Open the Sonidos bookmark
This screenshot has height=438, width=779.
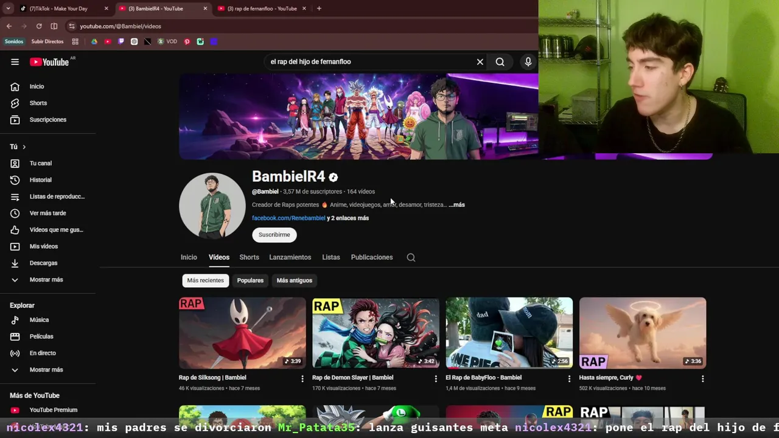(x=13, y=41)
